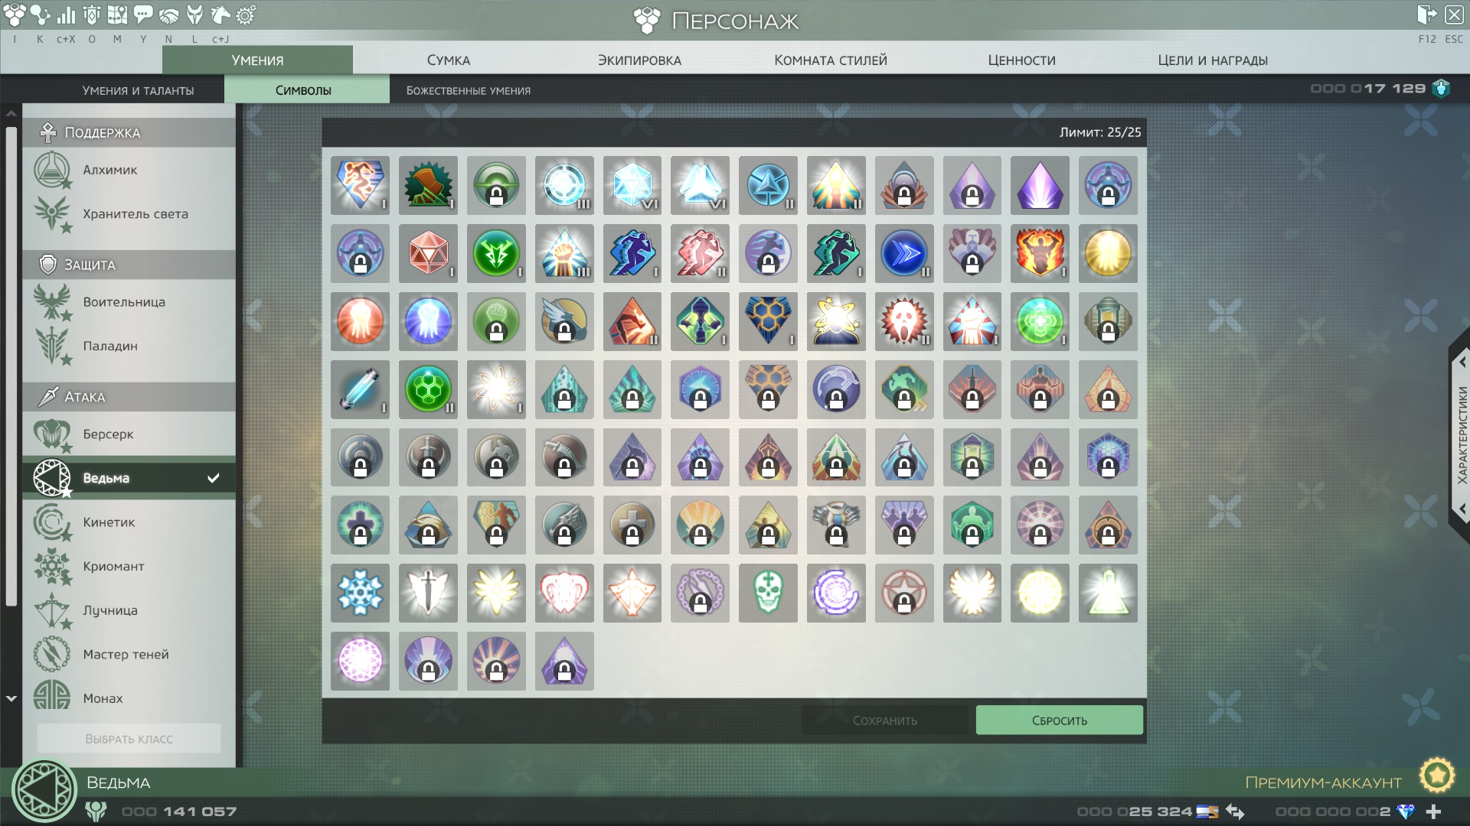Expand the Характеристики side panel upper arrow
The height and width of the screenshot is (826, 1470).
[1462, 362]
